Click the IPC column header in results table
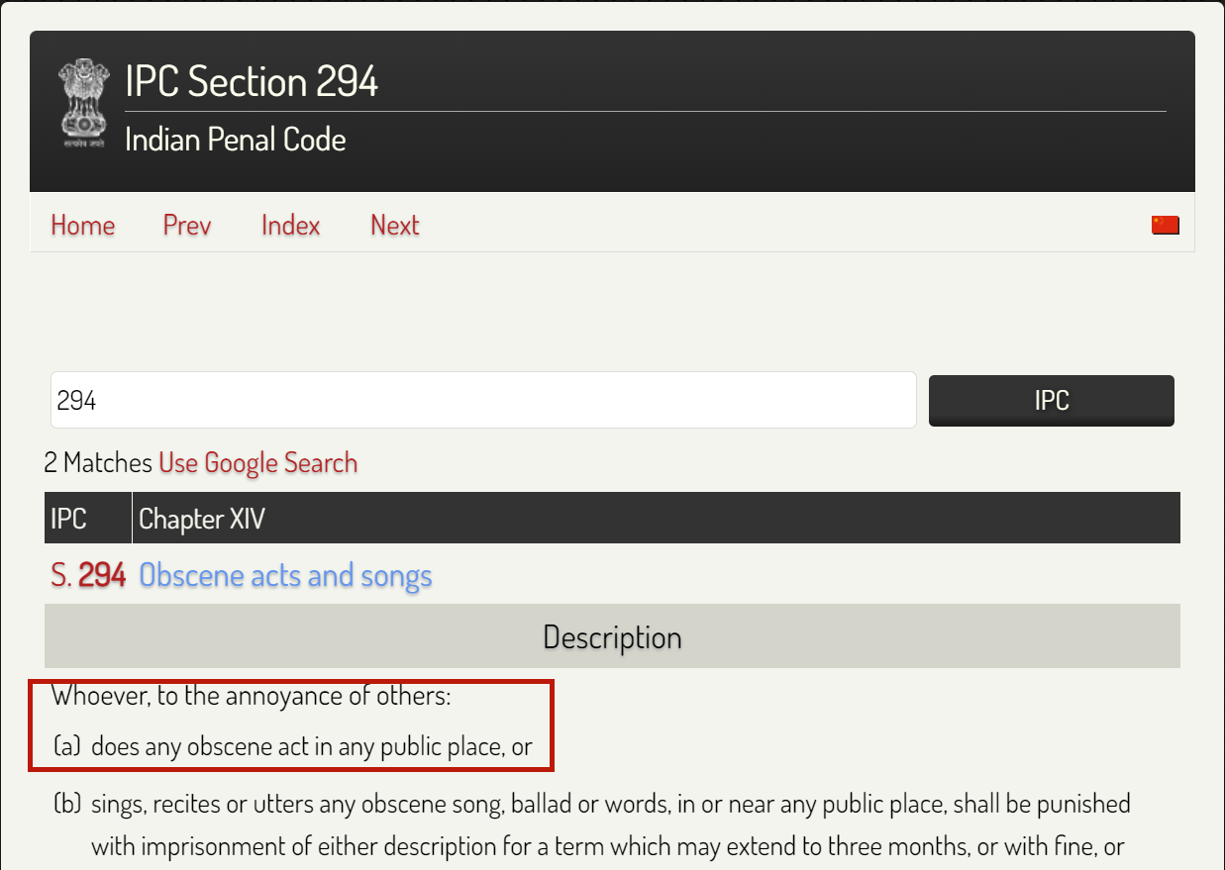 tap(69, 519)
